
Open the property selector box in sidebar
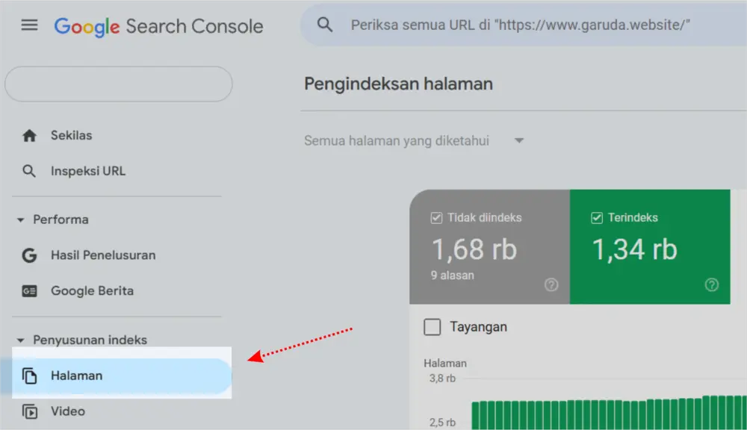(119, 84)
